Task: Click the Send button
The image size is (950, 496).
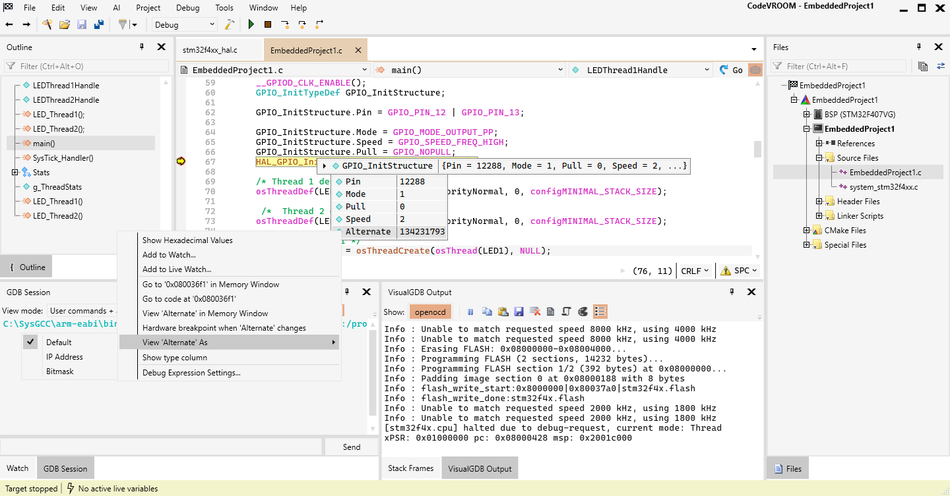Action: pos(352,447)
